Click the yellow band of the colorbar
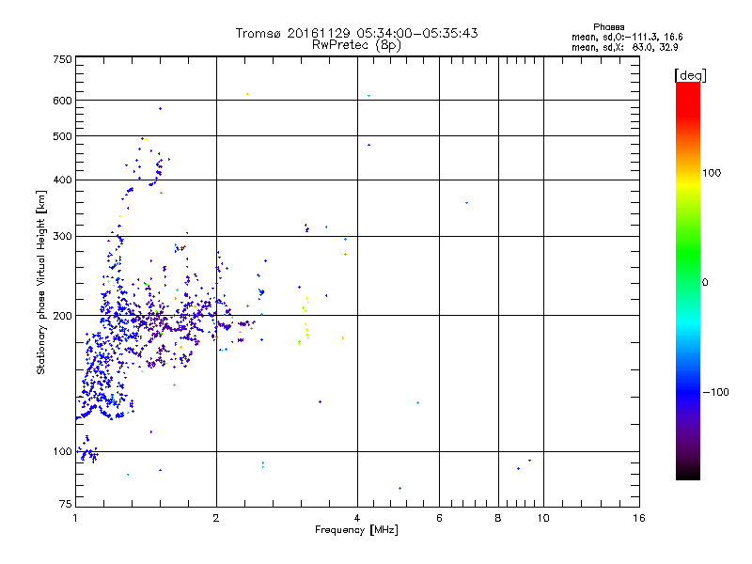752x564 pixels. (688, 184)
